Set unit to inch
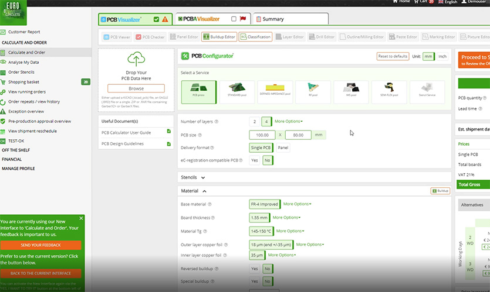The height and width of the screenshot is (292, 490). click(x=442, y=56)
